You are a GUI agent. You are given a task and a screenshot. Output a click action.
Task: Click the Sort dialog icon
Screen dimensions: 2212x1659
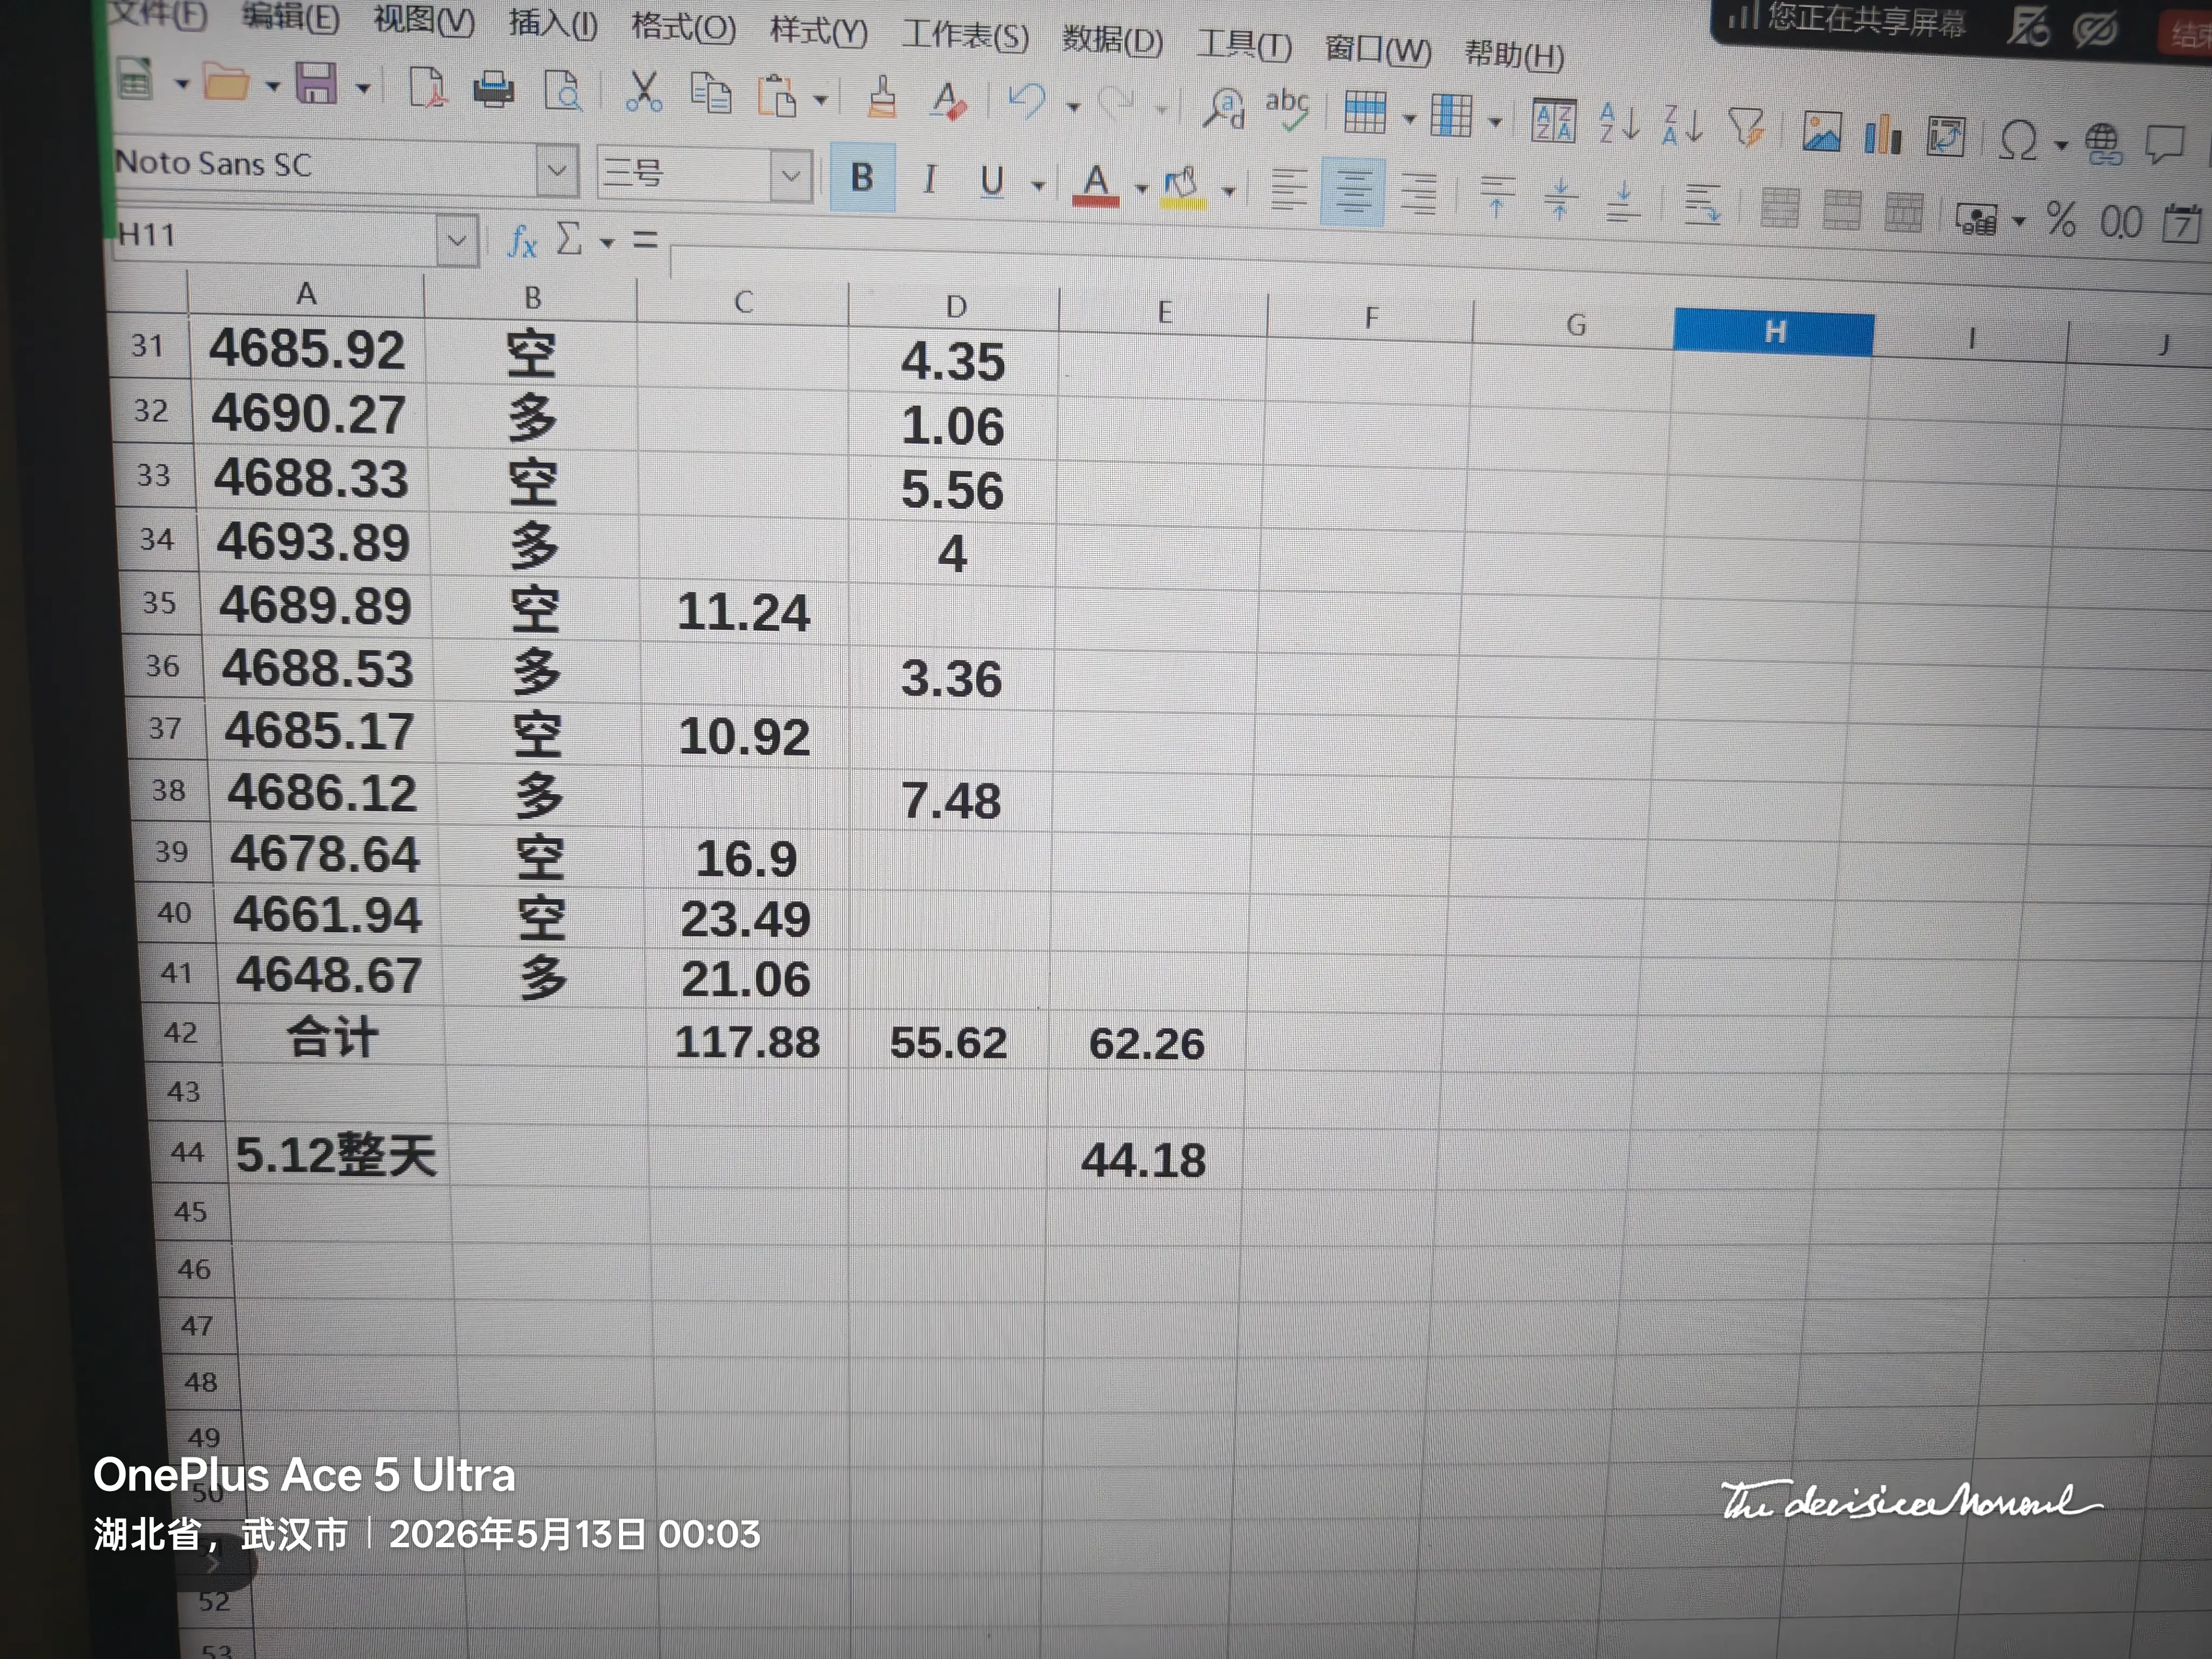point(1553,121)
